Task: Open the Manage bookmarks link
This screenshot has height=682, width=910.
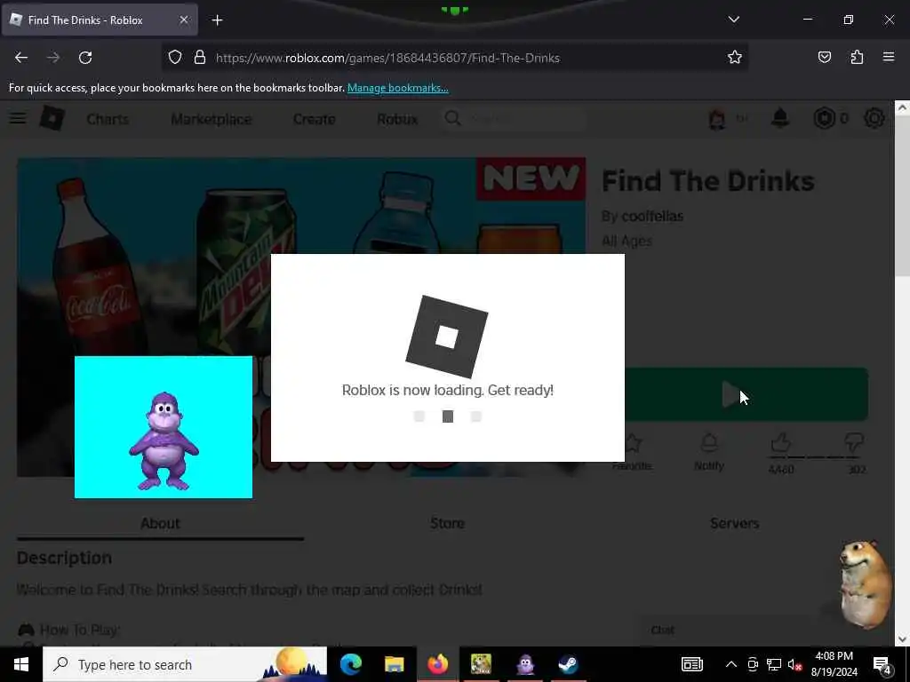Action: (x=397, y=88)
